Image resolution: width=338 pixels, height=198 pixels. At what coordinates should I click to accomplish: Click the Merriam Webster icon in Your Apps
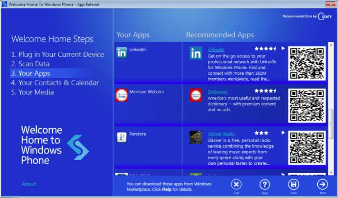point(122,95)
